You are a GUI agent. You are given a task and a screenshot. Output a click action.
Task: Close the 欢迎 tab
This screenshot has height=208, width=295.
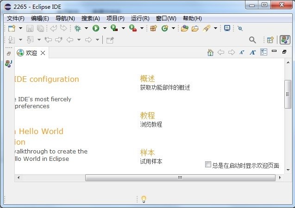[x=43, y=53]
